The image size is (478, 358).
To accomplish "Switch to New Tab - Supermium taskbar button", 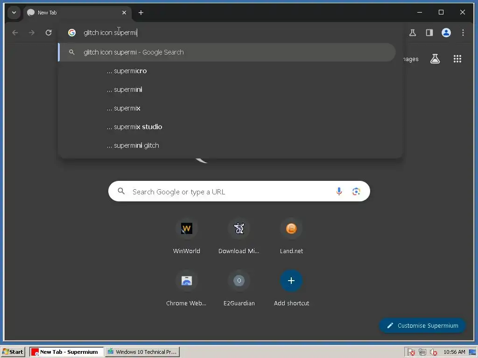I will [x=66, y=352].
